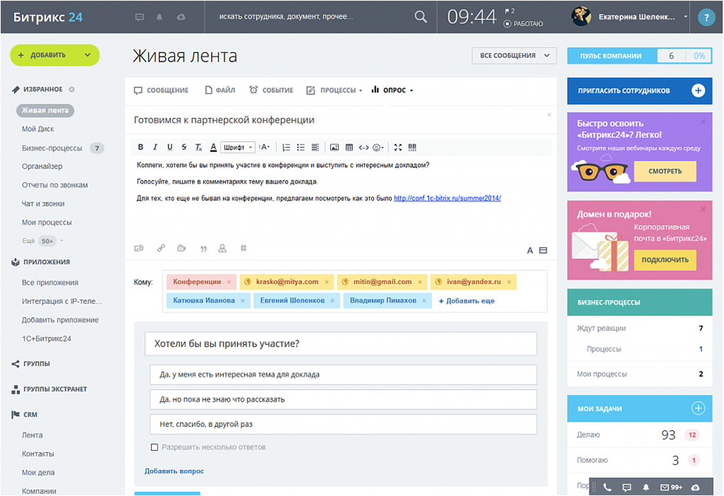
Task: Click the search magnifier icon
Action: [x=421, y=17]
